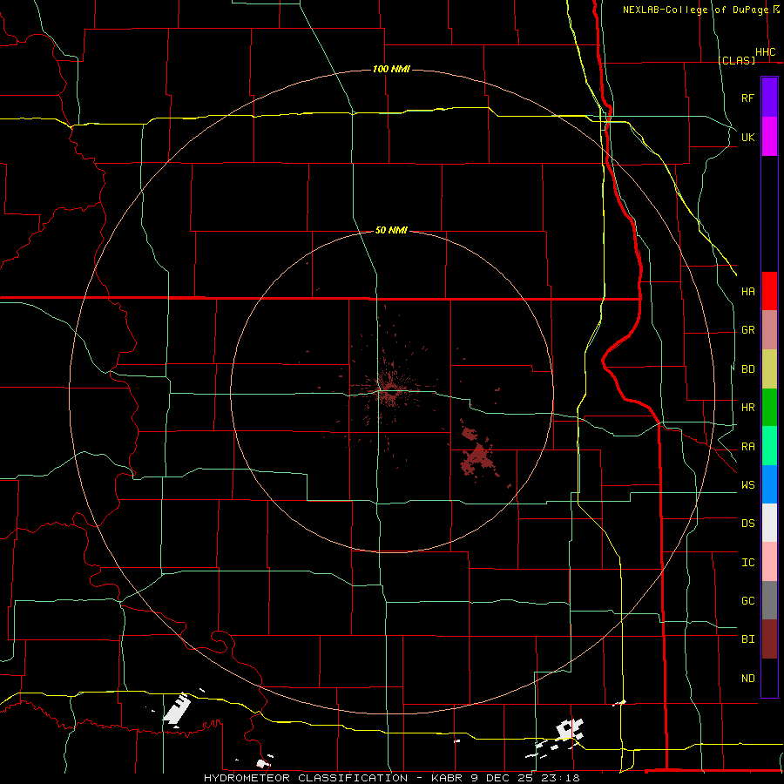Click the 50 NMI range ring label
Viewport: 784px width, 784px height.
coord(391,230)
